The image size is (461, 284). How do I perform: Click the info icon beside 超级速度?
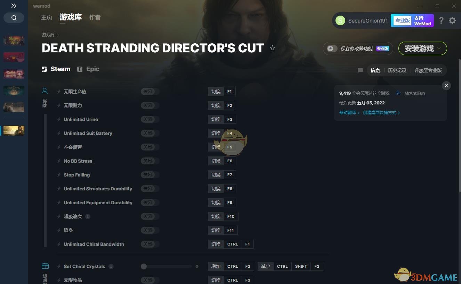[x=88, y=216]
